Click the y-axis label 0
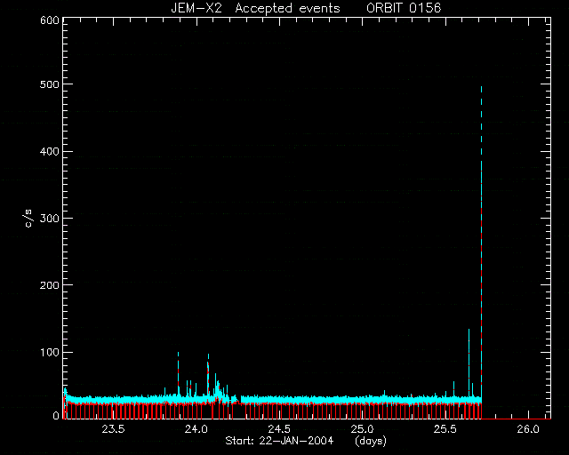 pyautogui.click(x=56, y=415)
